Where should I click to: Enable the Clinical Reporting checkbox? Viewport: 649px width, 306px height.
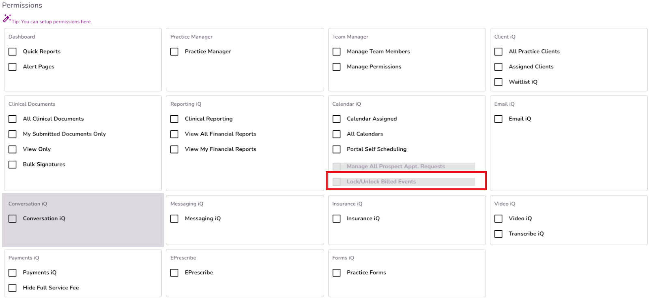pyautogui.click(x=174, y=119)
